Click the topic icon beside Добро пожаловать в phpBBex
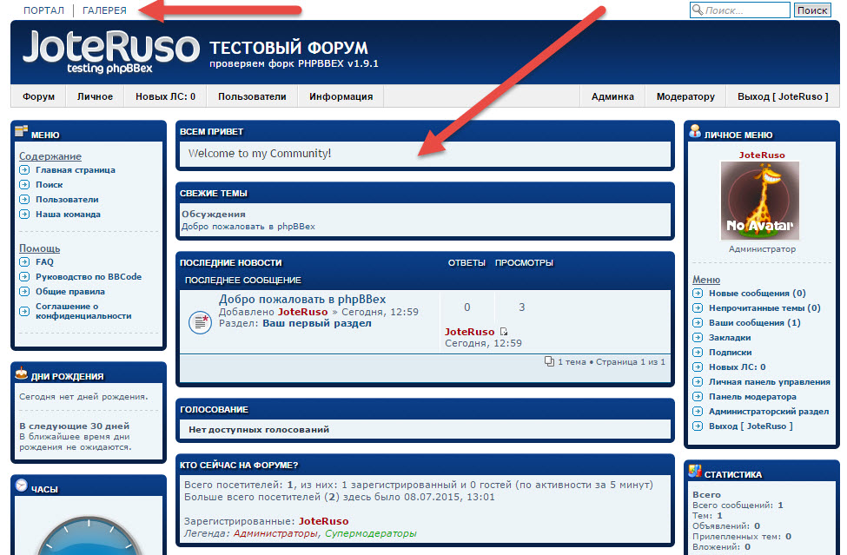This screenshot has height=555, width=847. click(x=200, y=322)
